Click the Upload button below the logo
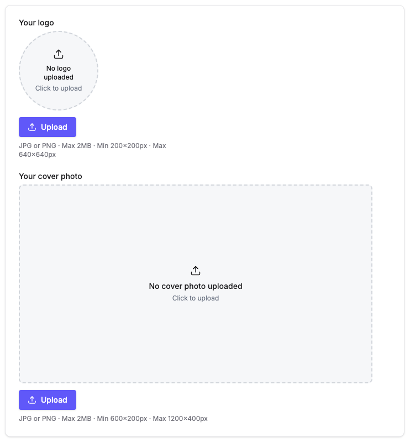 (x=48, y=127)
